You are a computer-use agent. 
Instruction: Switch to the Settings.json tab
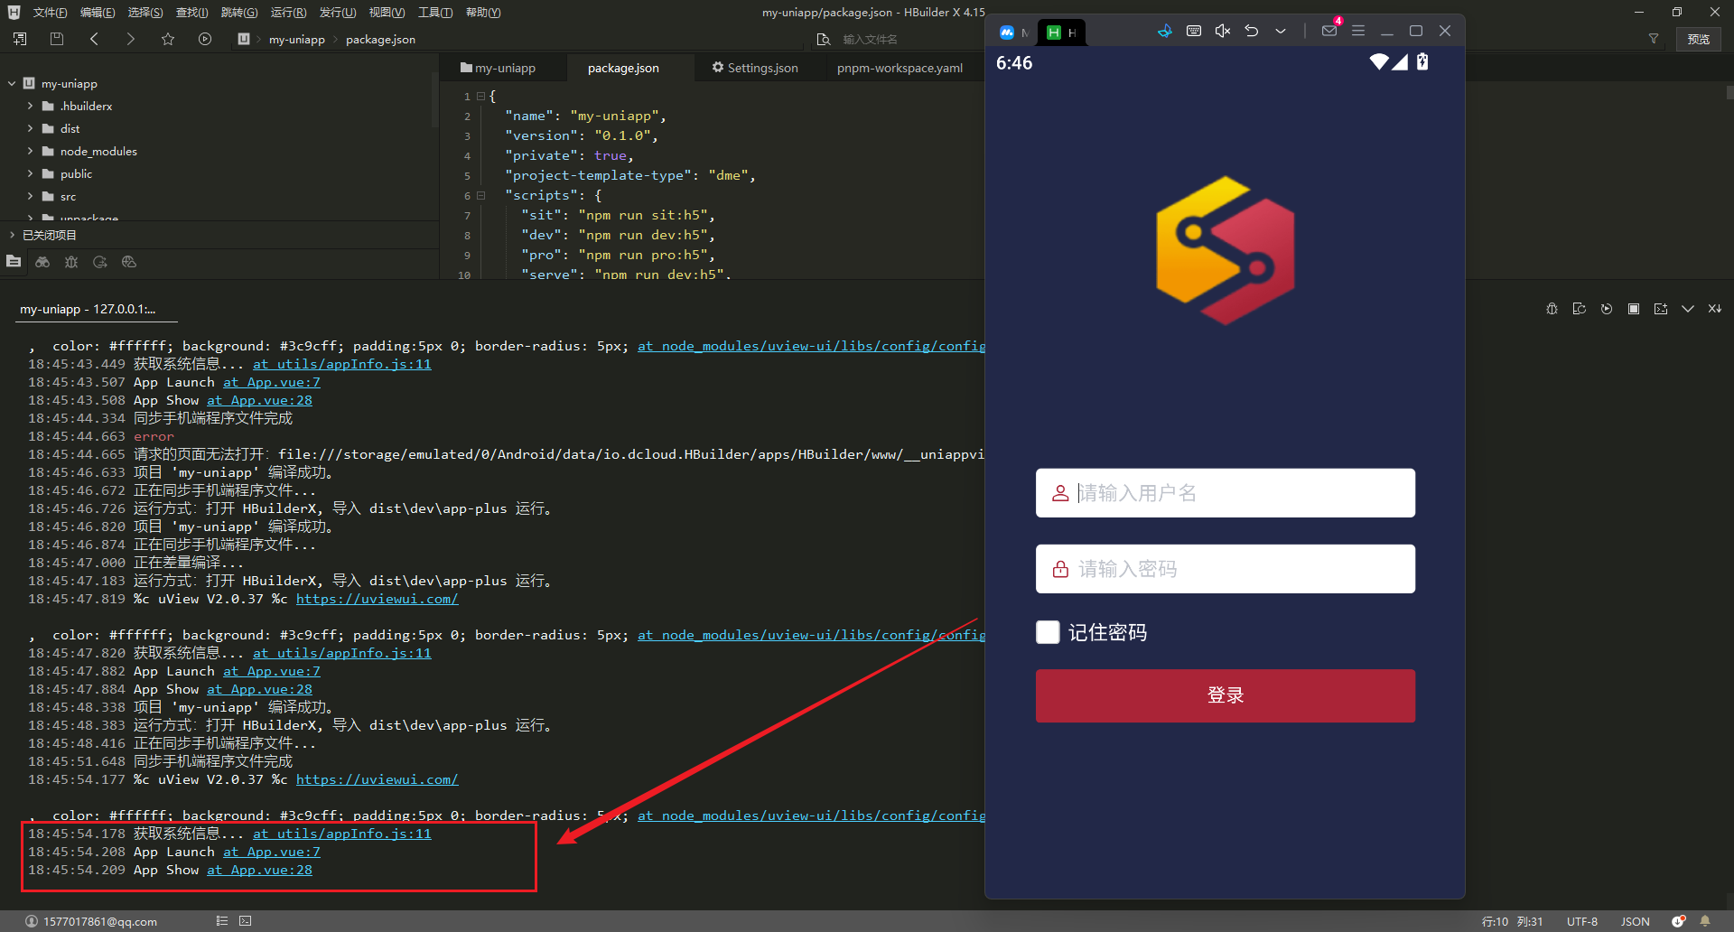[x=755, y=68]
